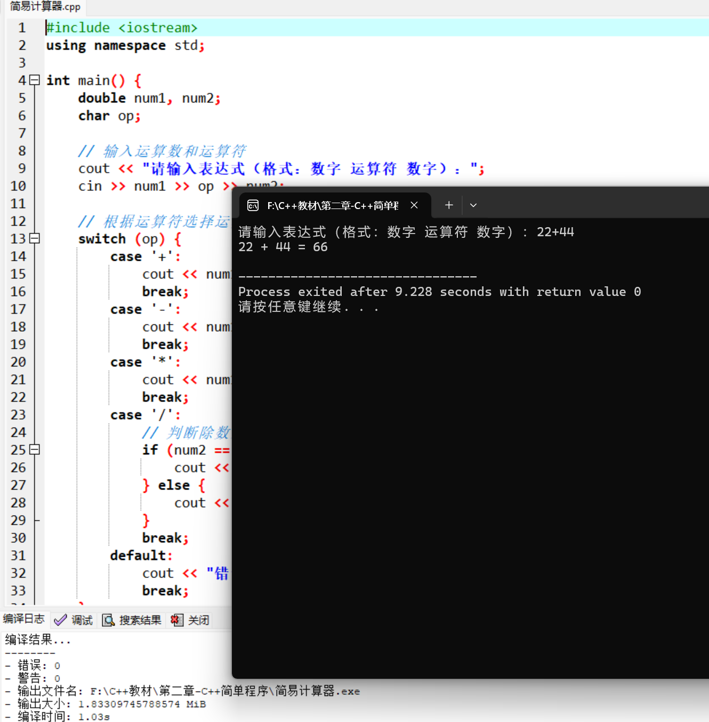Close the F:\C++教材 terminal tab

point(414,205)
